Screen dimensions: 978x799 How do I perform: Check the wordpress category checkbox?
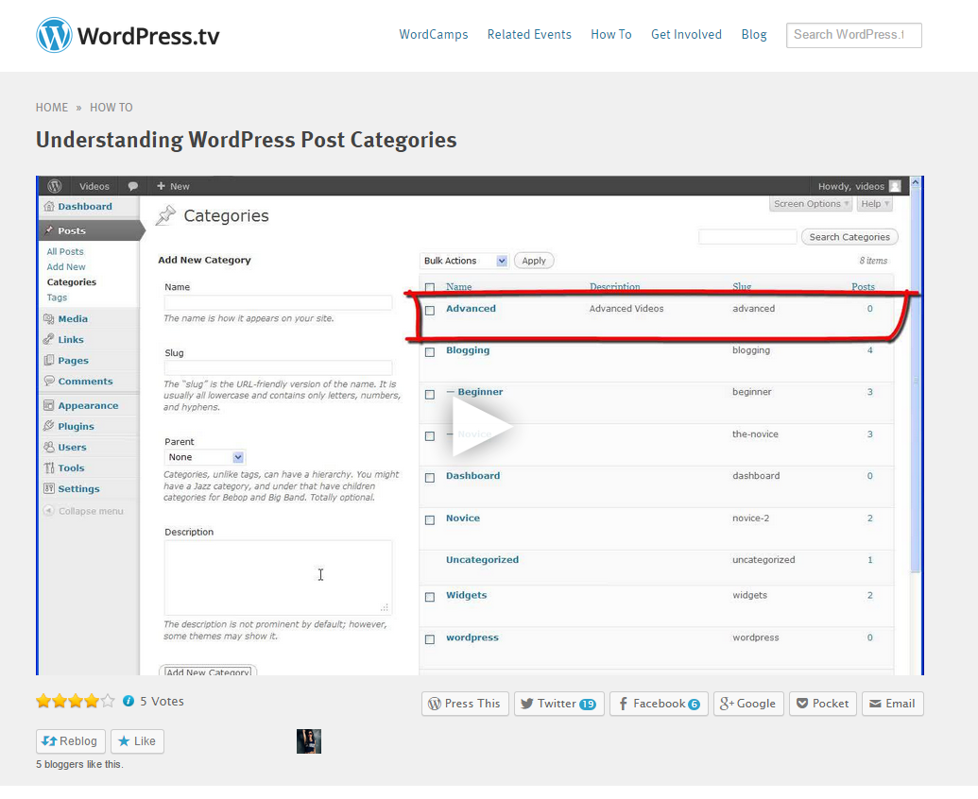point(430,639)
